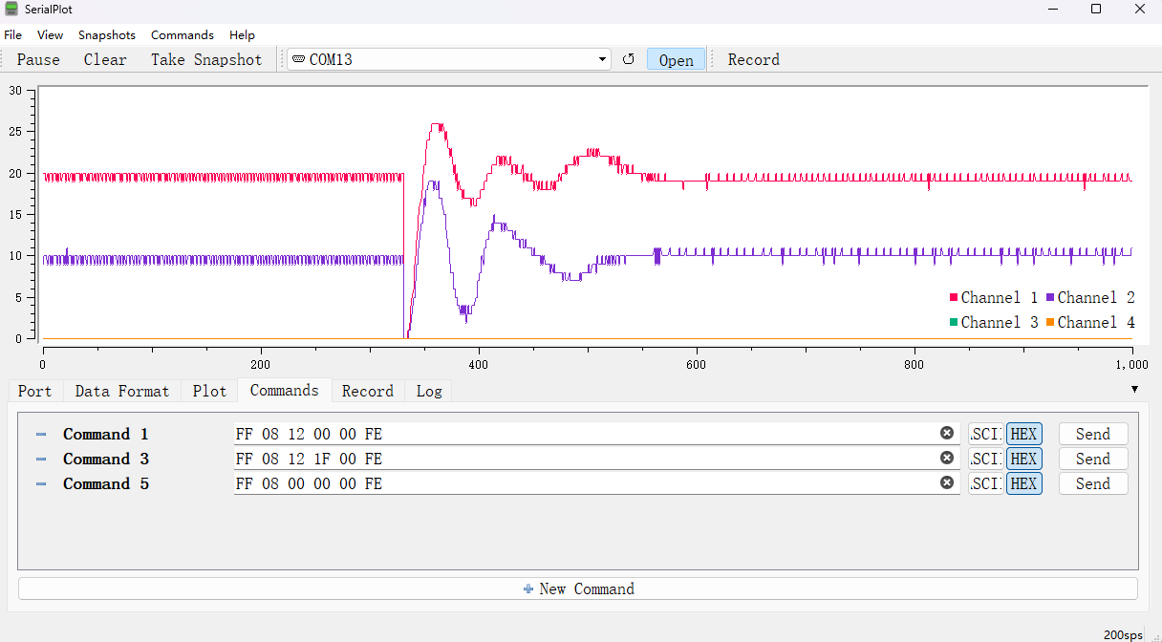Image resolution: width=1162 pixels, height=642 pixels.
Task: Open the Log tab
Action: point(429,391)
